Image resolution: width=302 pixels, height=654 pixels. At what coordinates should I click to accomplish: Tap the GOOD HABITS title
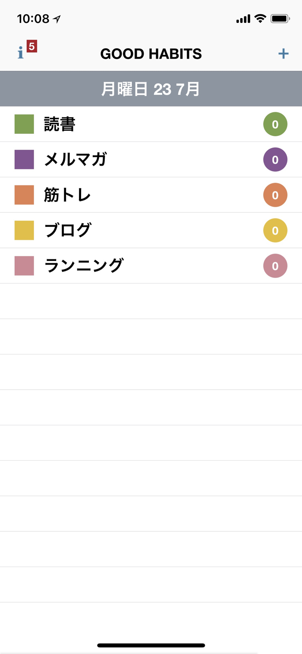[x=151, y=54]
